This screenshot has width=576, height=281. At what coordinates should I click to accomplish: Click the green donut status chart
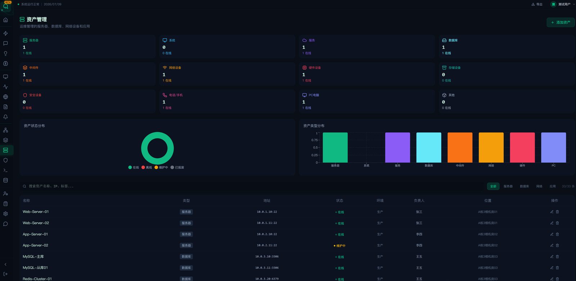click(x=157, y=148)
